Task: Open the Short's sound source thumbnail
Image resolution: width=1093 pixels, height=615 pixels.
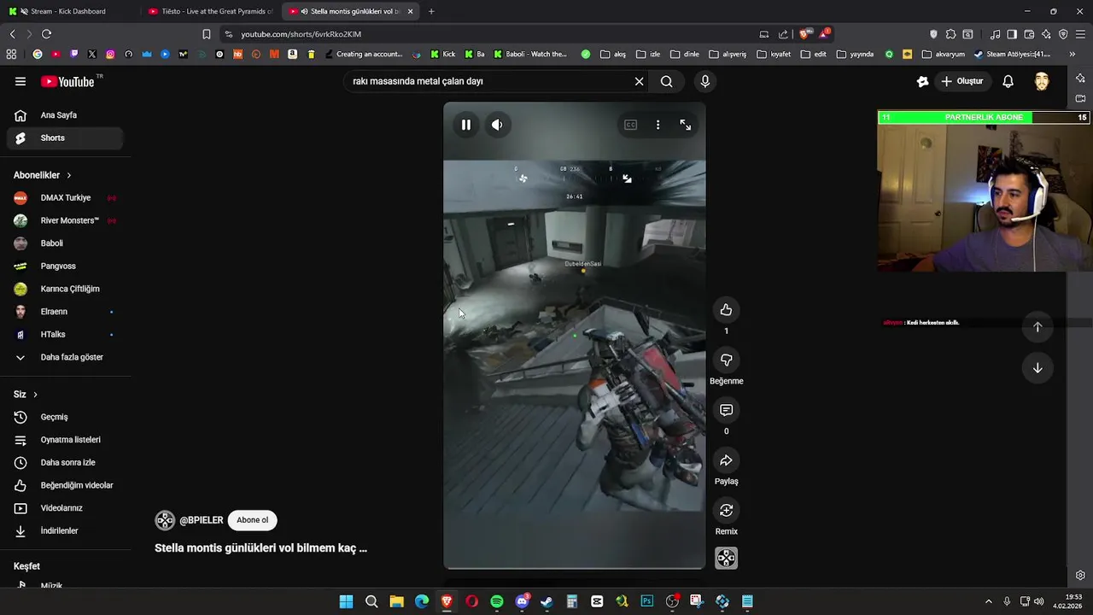Action: (726, 559)
